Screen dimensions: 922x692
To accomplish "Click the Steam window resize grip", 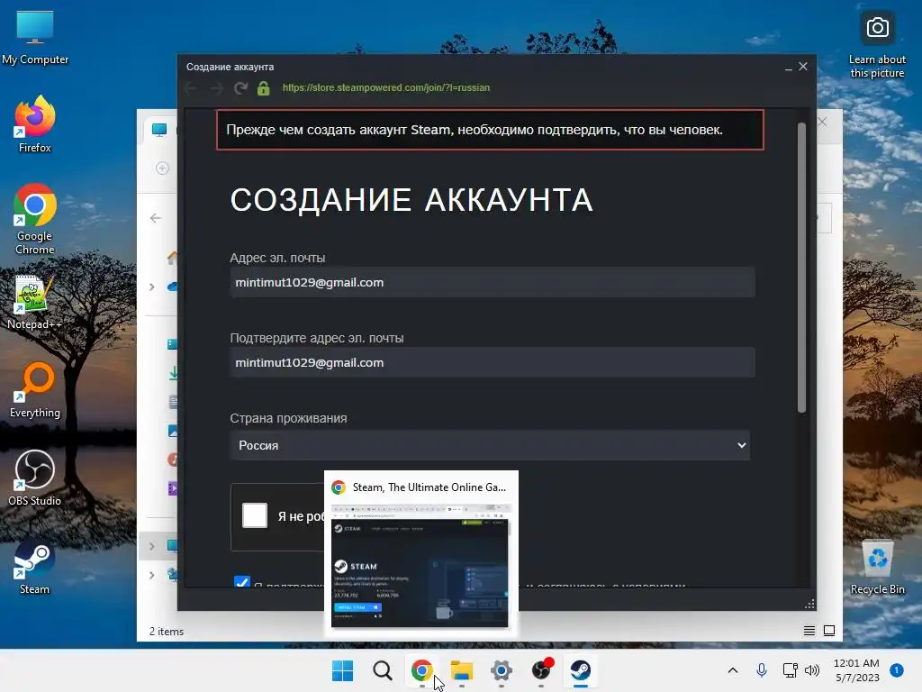I will [809, 605].
